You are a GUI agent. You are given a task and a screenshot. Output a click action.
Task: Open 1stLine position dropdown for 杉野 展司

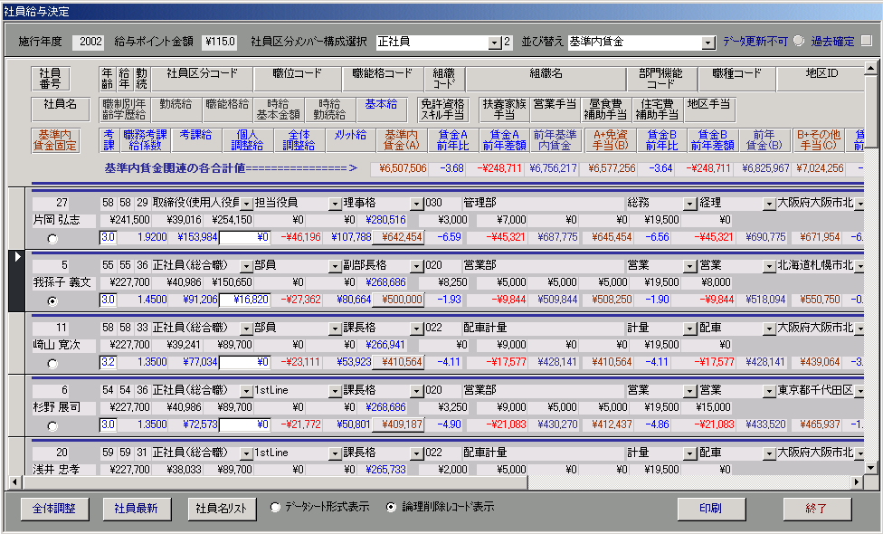click(335, 391)
